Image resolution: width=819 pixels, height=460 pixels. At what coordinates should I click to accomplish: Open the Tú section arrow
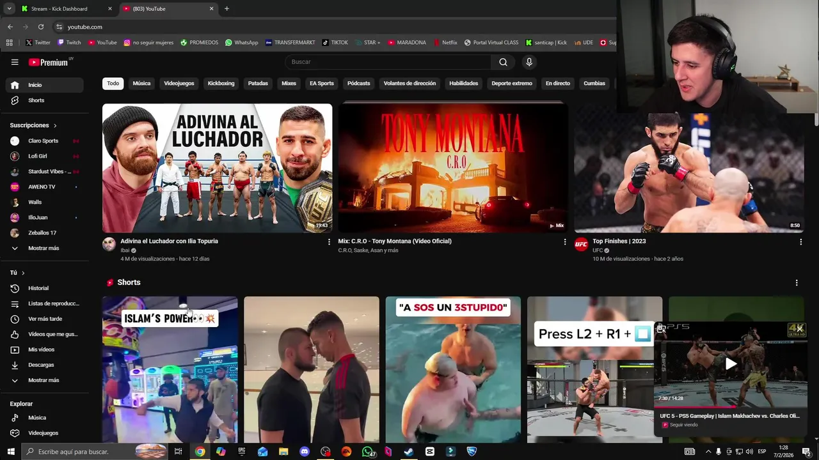tap(23, 273)
